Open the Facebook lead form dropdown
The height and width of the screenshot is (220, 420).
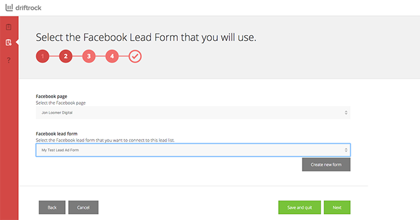(x=193, y=150)
